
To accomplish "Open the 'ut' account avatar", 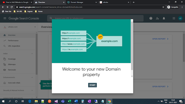I will click(x=180, y=18).
